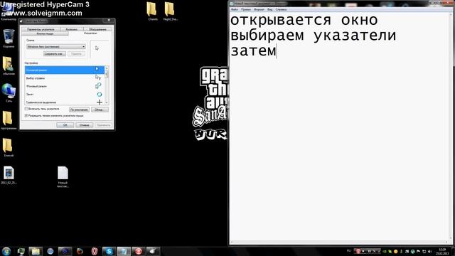Screen dimensions: 455x256
Task: Click the busy blue ring cursor icon
Action: (x=100, y=95)
